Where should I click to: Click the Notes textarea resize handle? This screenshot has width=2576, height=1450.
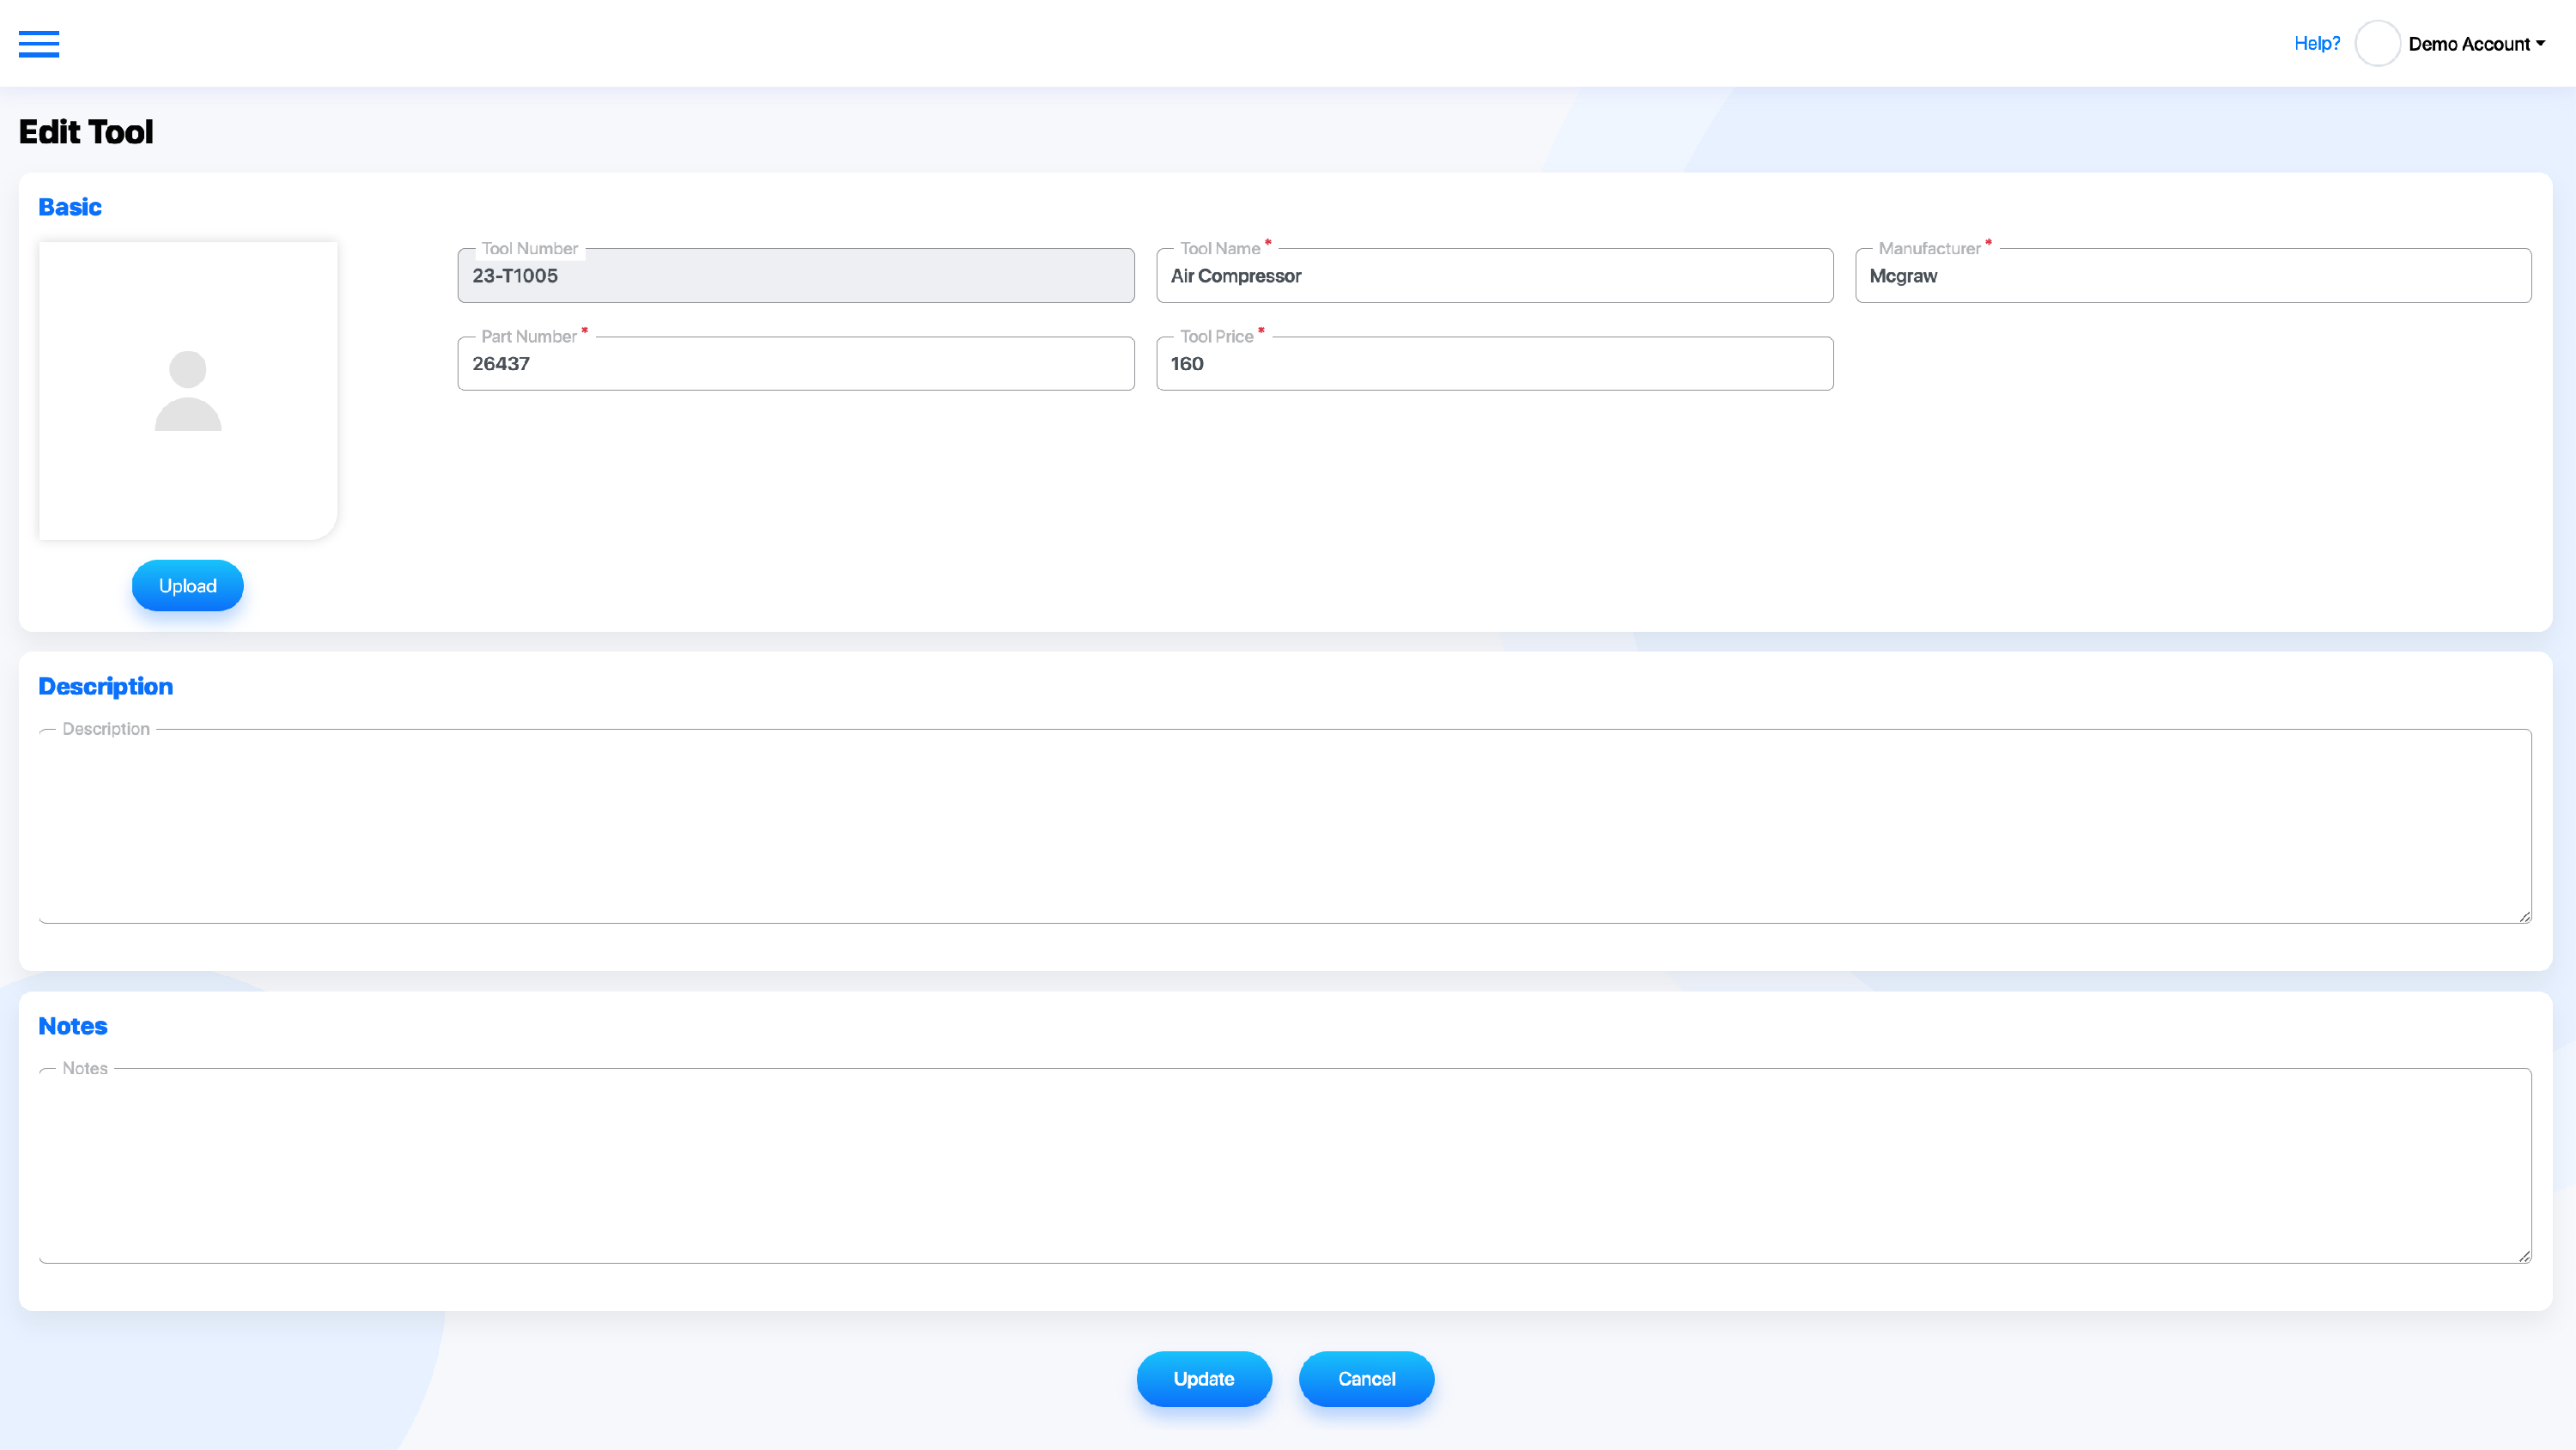[2524, 1256]
